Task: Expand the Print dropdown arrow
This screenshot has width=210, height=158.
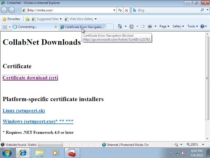Action: [x=155, y=26]
